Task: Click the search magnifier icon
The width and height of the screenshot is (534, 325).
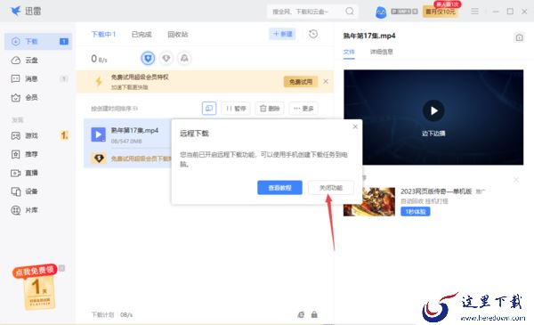Action: tap(350, 12)
